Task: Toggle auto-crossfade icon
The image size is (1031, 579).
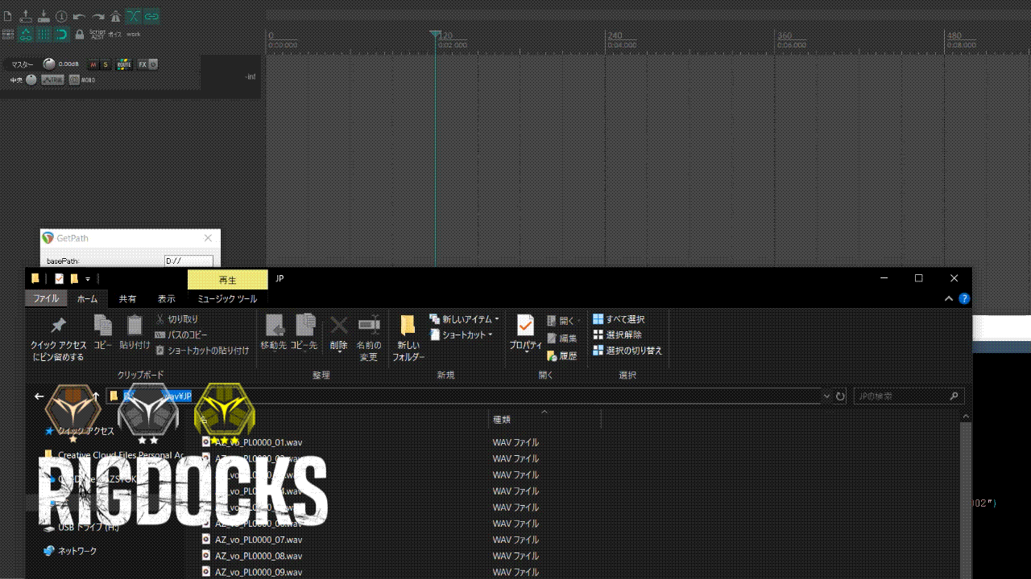Action: pos(133,16)
